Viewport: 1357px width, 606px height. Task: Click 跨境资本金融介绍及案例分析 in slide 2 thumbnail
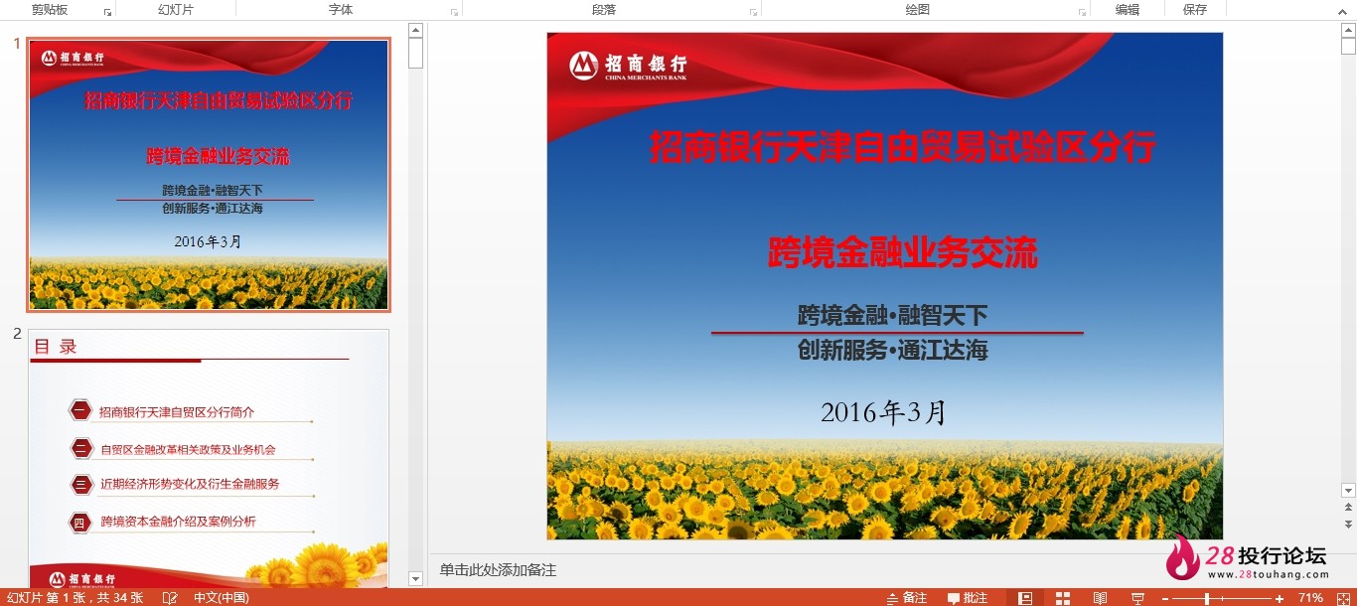tap(178, 521)
